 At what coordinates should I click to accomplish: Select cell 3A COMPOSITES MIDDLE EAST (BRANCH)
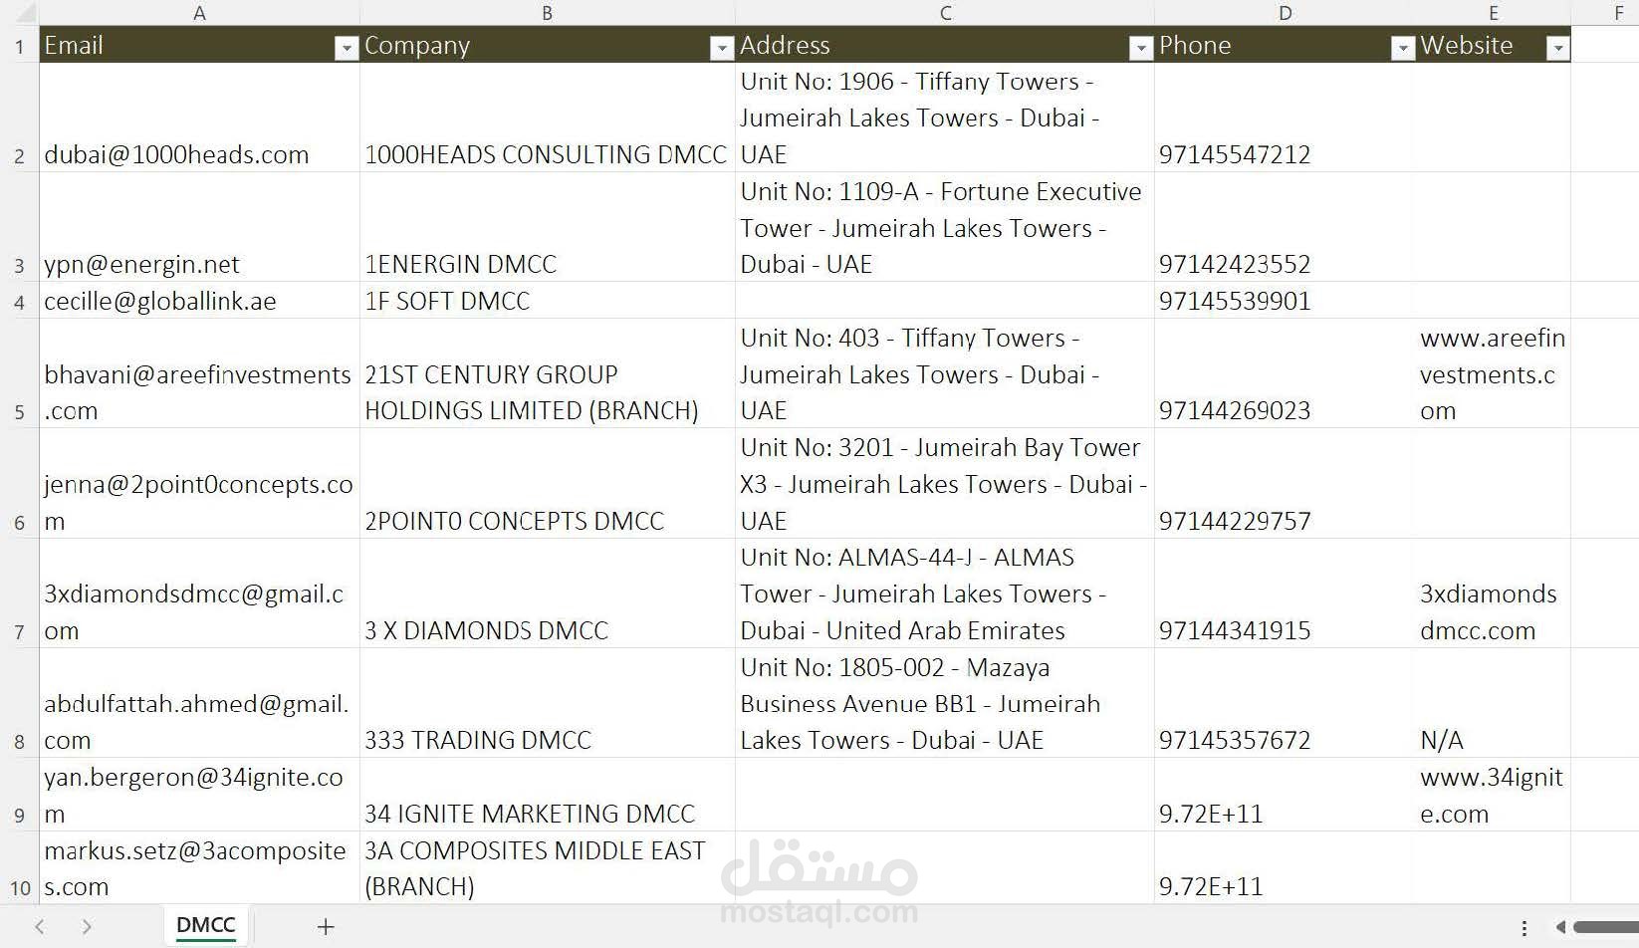[x=547, y=867]
